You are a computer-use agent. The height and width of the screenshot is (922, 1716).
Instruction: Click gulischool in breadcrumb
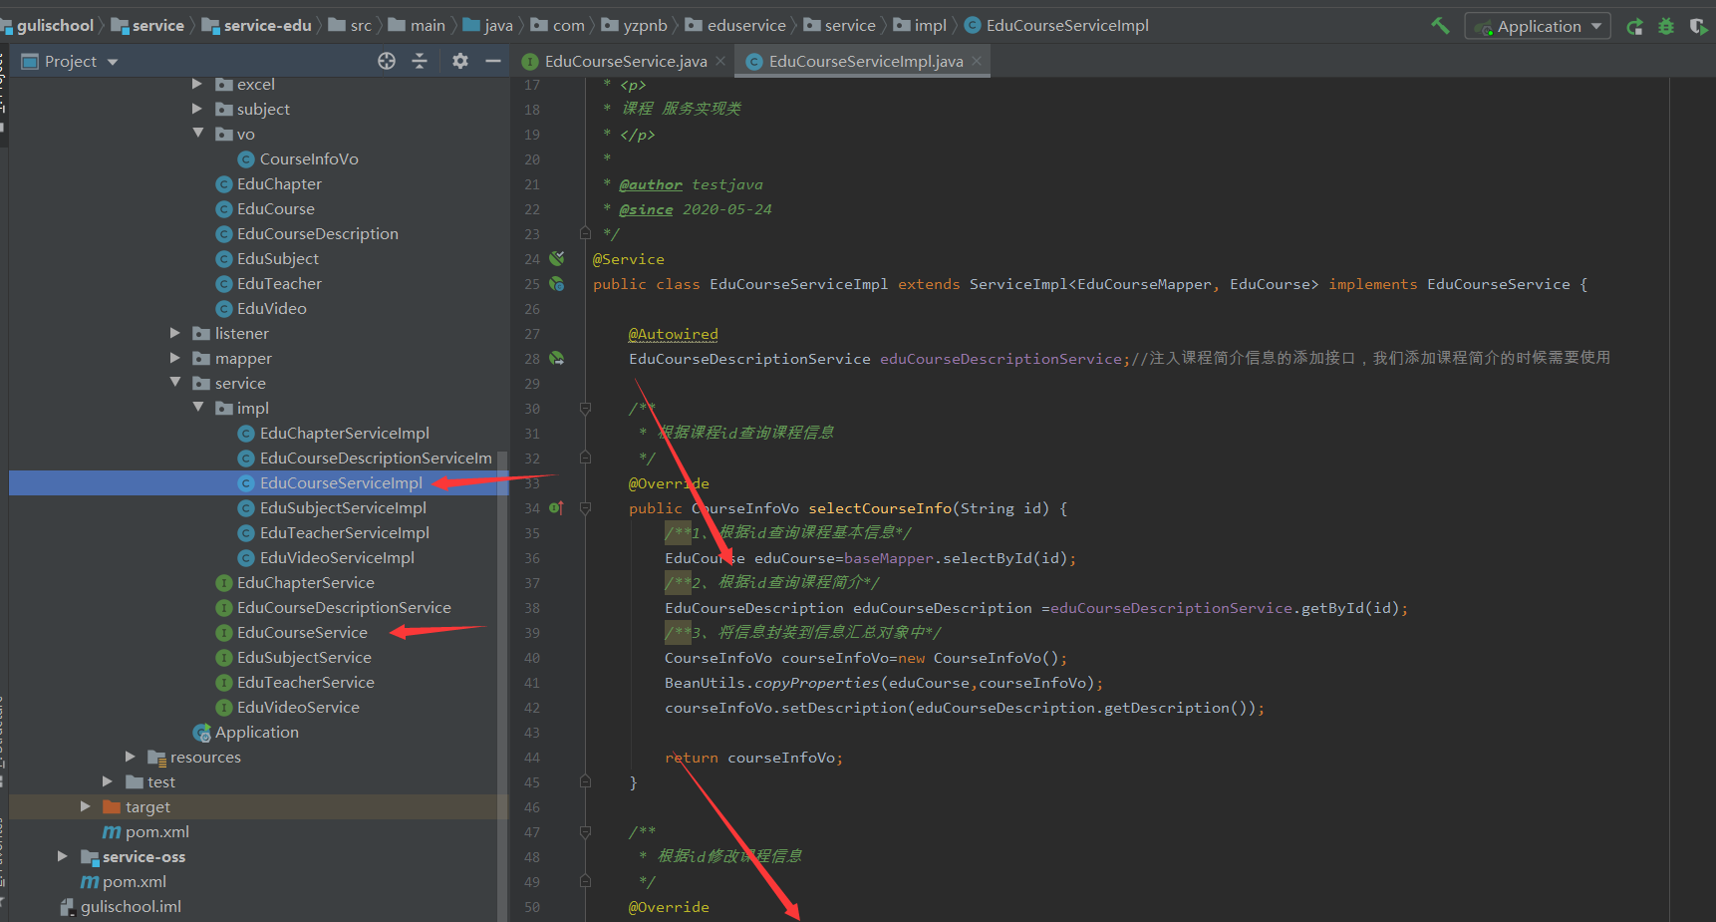click(55, 25)
